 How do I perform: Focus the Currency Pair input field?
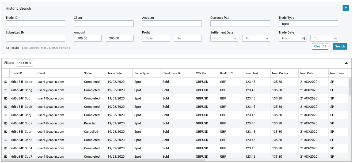tap(240, 24)
